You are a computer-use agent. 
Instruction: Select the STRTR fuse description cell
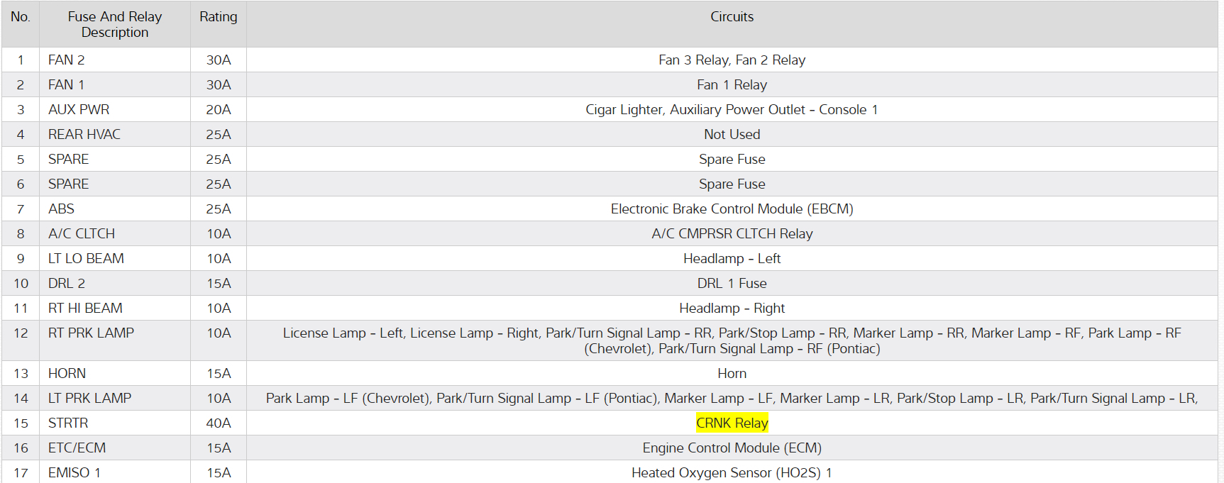tap(68, 423)
